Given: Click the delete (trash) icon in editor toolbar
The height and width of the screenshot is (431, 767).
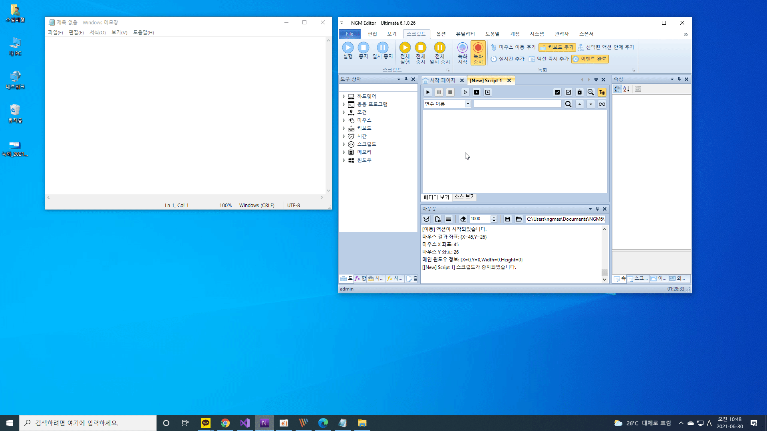Looking at the screenshot, I should (x=580, y=92).
